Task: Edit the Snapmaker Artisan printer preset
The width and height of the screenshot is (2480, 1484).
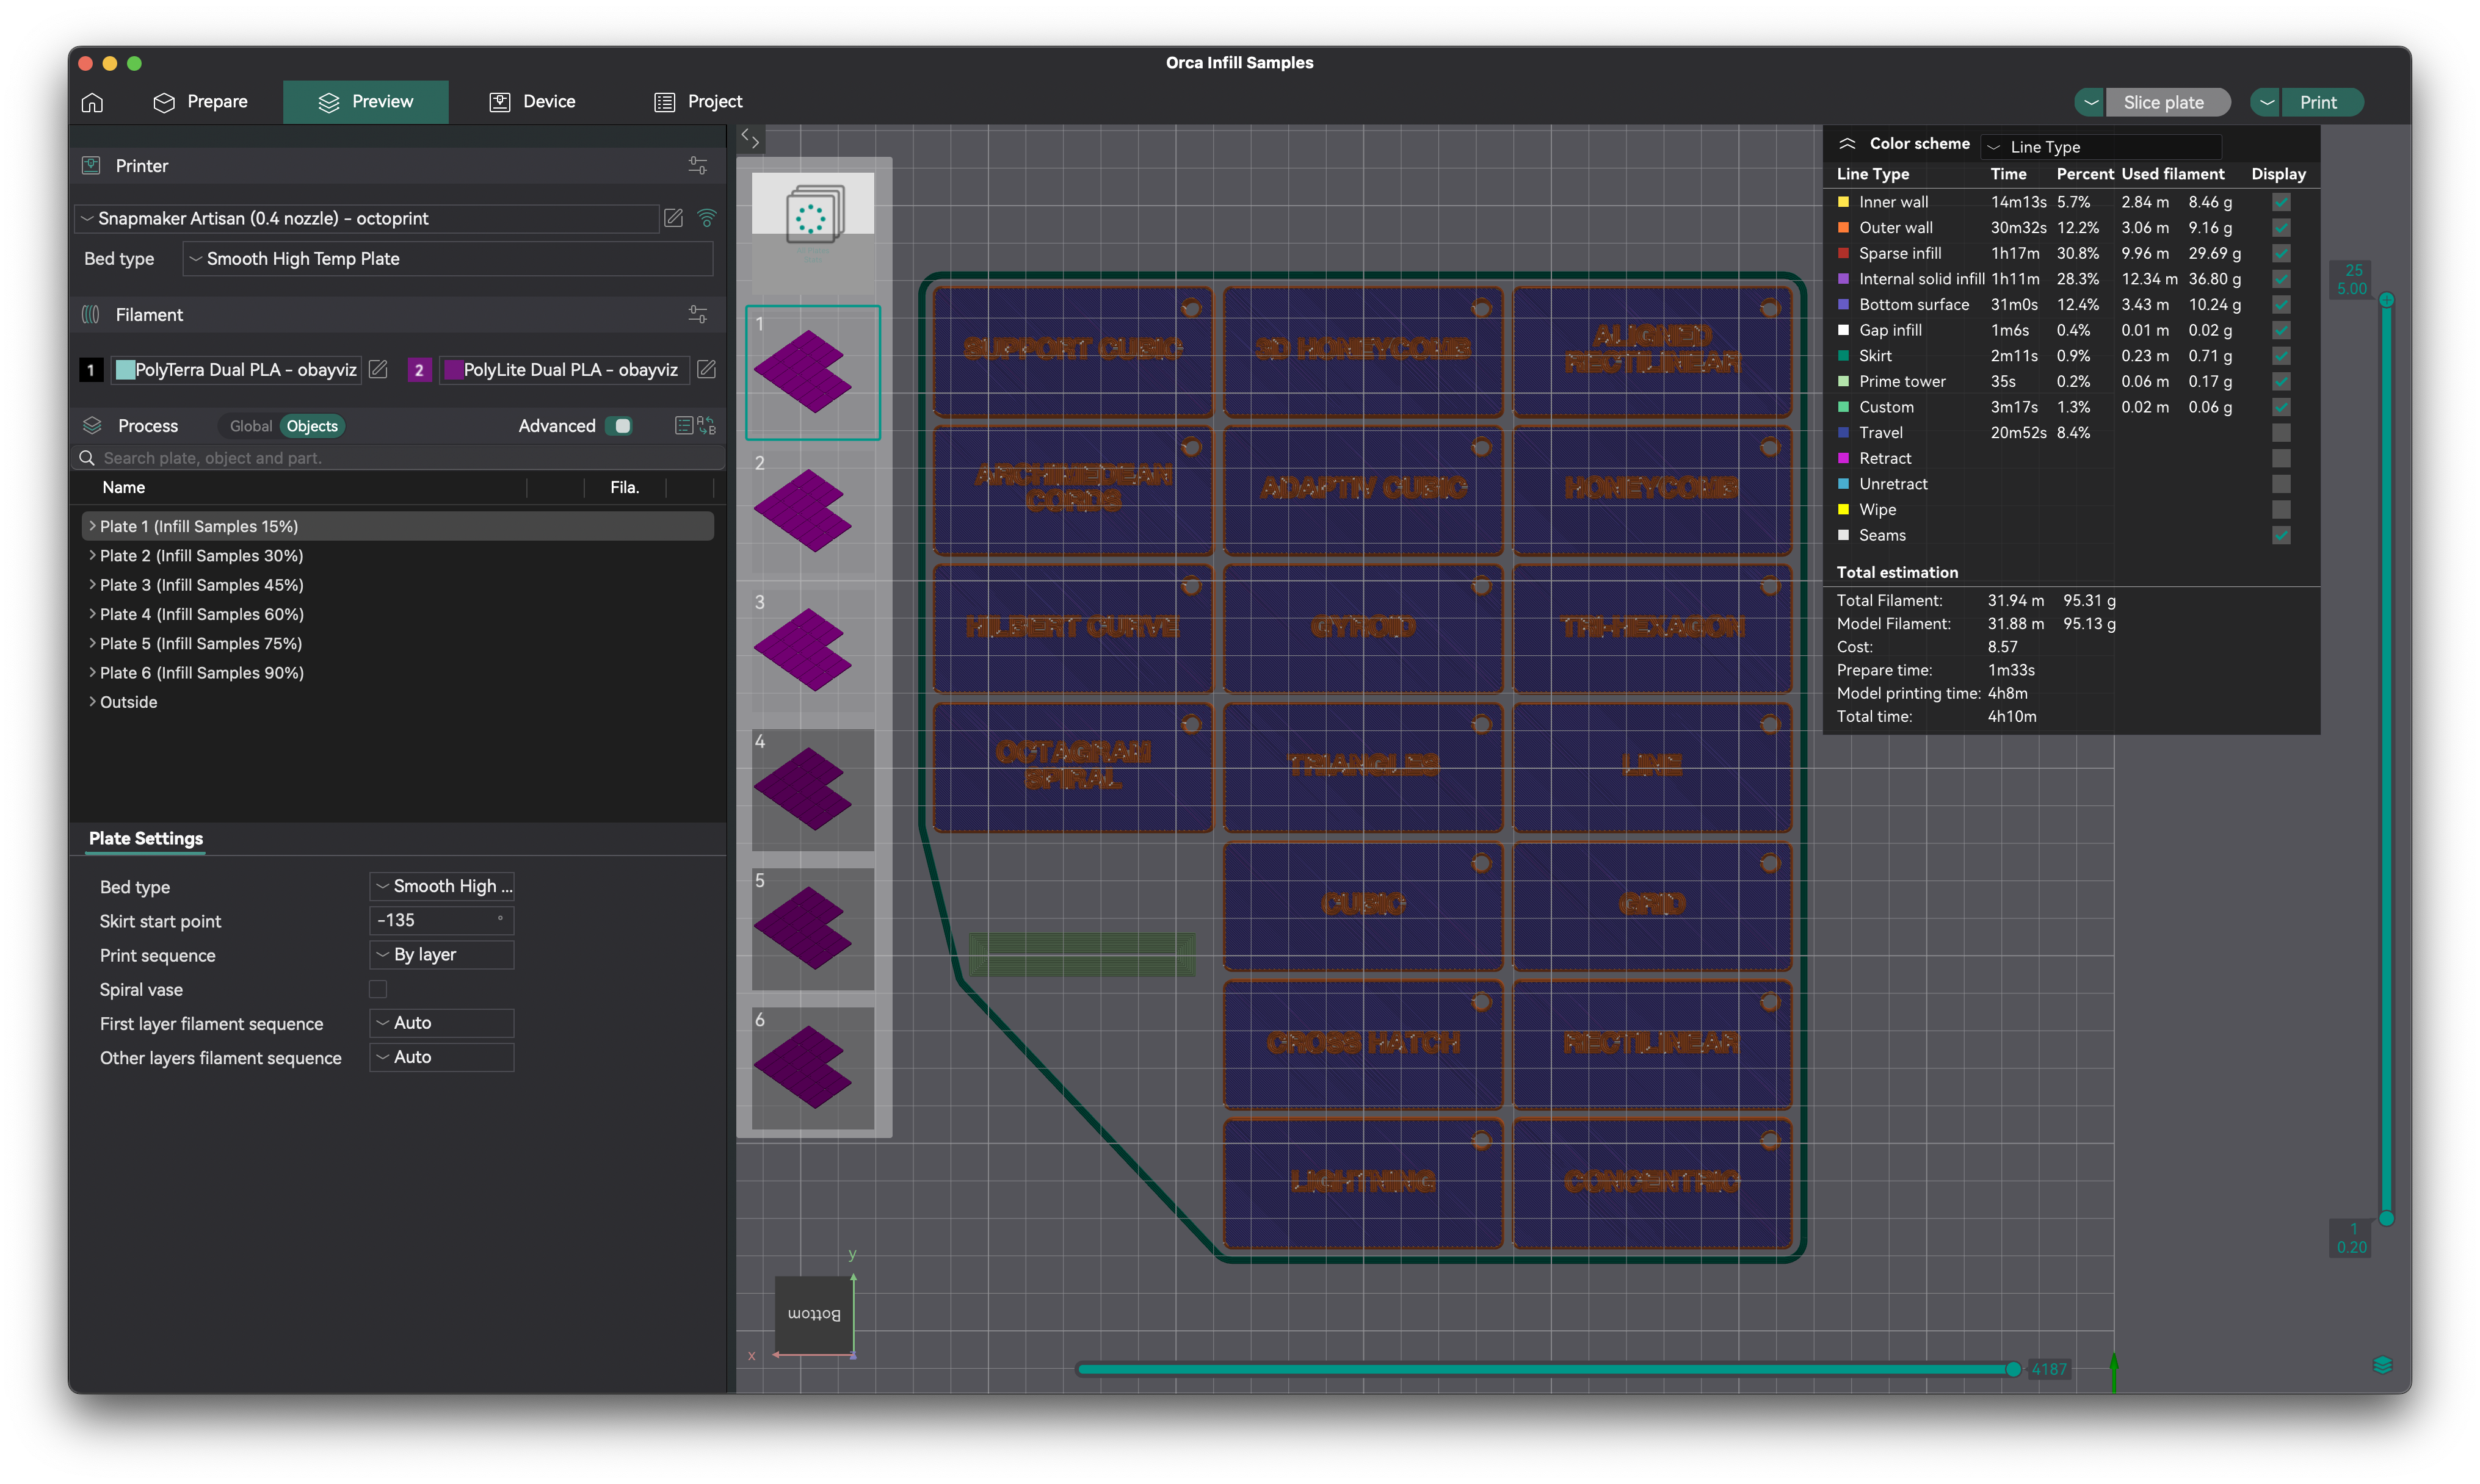Action: [673, 218]
